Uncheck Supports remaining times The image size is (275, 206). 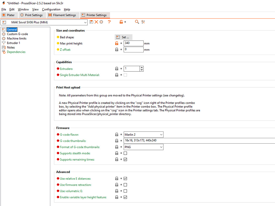[125, 159]
